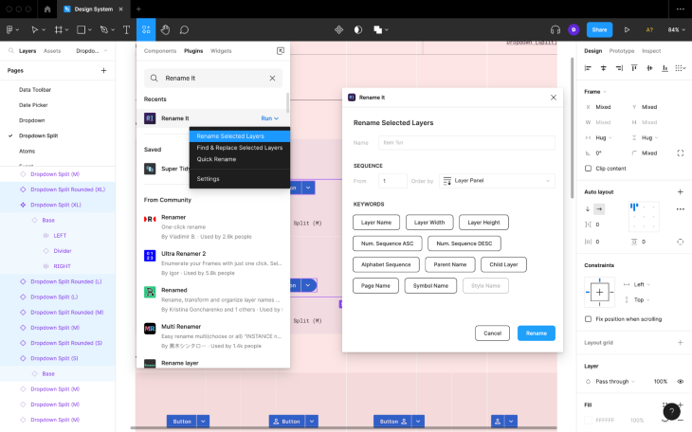The image size is (692, 432).
Task: Choose Find & Replace Selected Layers menu item
Action: [x=240, y=148]
